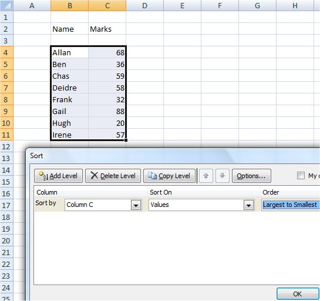Click the marks cell with 57
This screenshot has width=320, height=301.
tap(107, 135)
